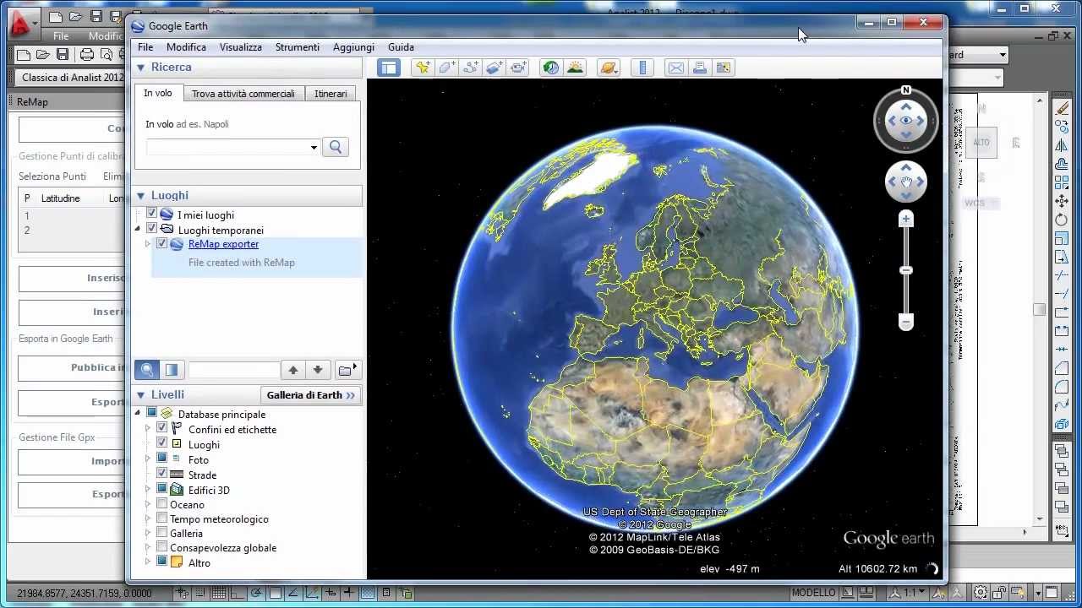Toggle the Confini ed etichette layer checkbox

click(162, 429)
